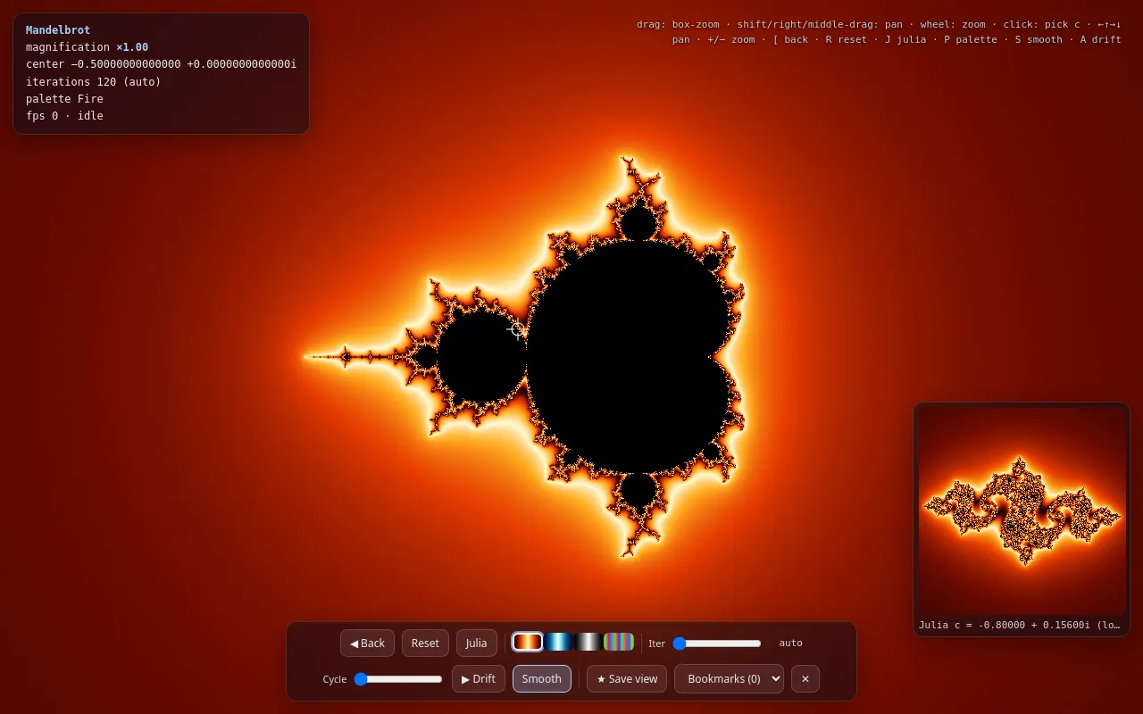Click the Cycle slider

pyautogui.click(x=398, y=678)
